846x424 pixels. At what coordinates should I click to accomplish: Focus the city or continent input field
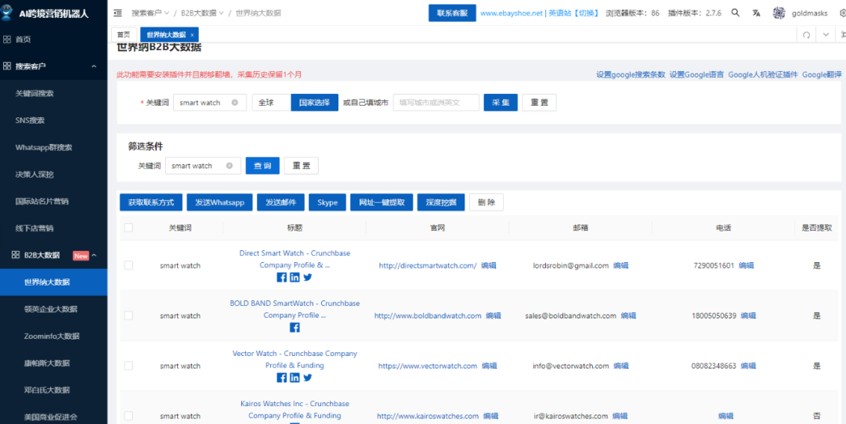[436, 102]
